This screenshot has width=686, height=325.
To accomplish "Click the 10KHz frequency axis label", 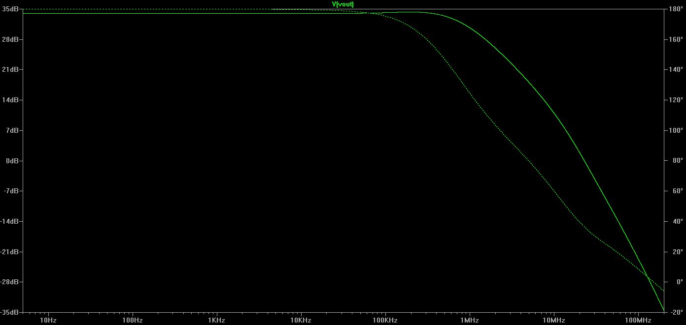I will tap(301, 321).
